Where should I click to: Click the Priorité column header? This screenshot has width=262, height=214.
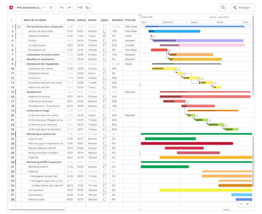click(x=130, y=20)
